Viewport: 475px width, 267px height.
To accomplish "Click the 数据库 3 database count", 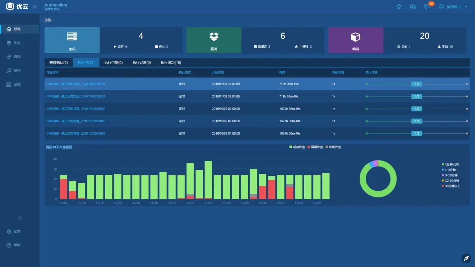I will pyautogui.click(x=262, y=47).
